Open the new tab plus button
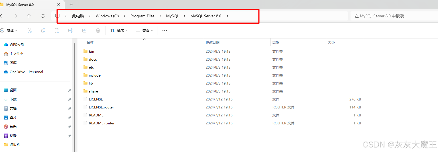This screenshot has width=438, height=152. [x=71, y=5]
